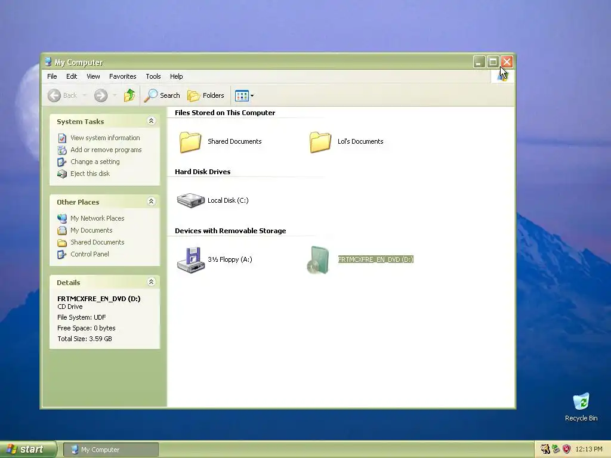Open the View menu
Image resolution: width=611 pixels, height=458 pixels.
(93, 76)
